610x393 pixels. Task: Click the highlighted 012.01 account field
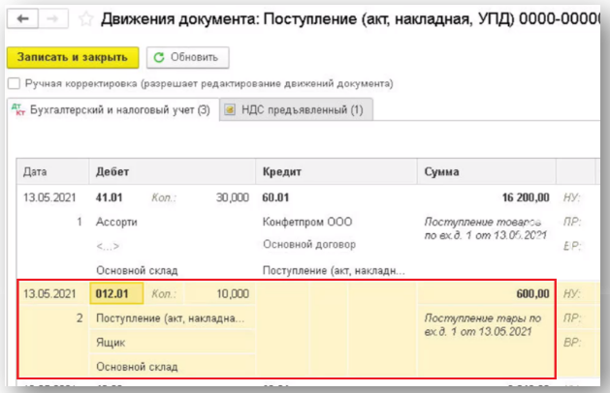point(116,293)
